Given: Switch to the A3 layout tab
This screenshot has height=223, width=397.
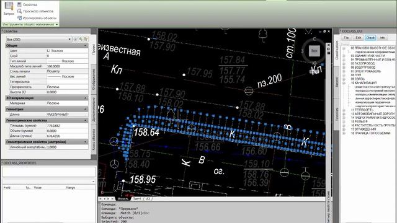Looking at the screenshot, I should [x=148, y=199].
